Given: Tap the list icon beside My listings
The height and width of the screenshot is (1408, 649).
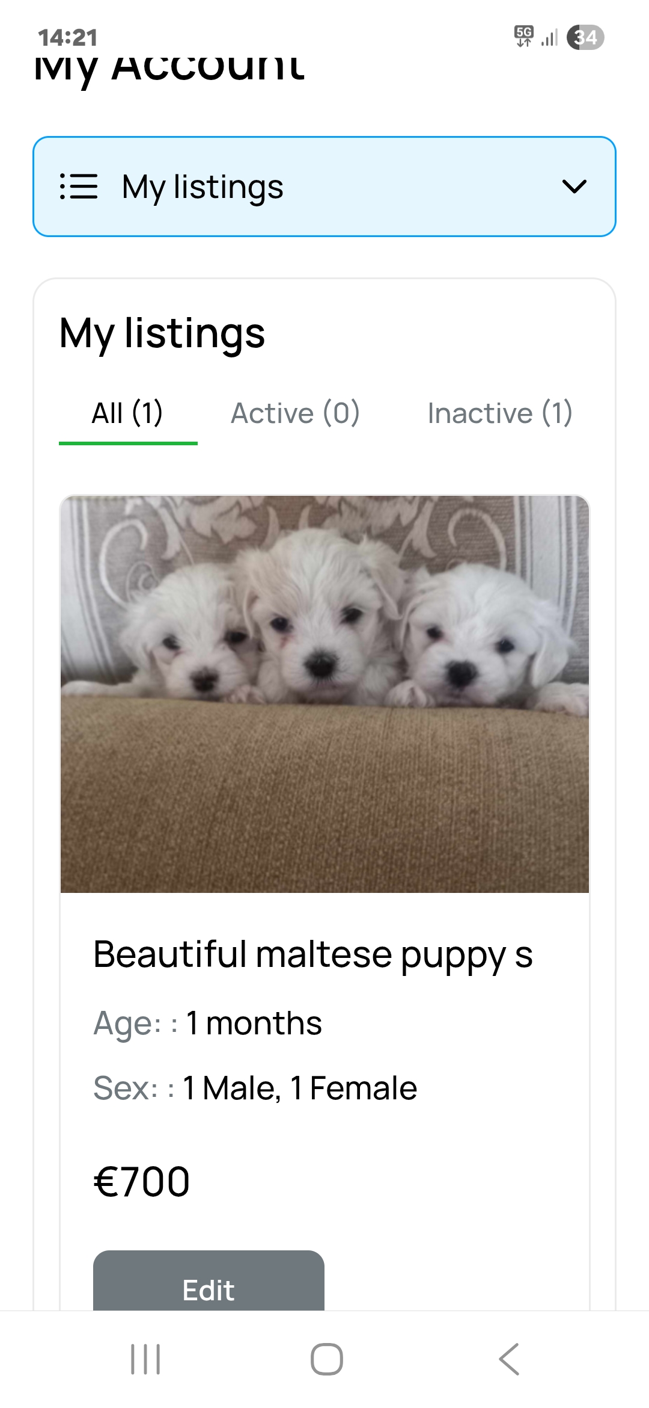Looking at the screenshot, I should pyautogui.click(x=79, y=187).
